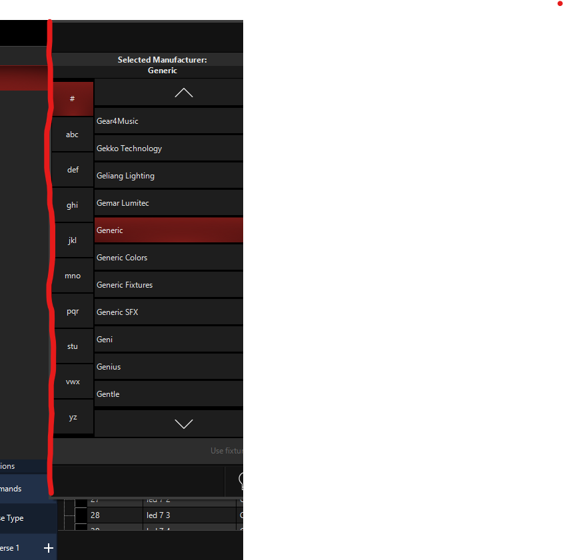
Task: Pick the Geni manufacturer
Action: (x=169, y=339)
